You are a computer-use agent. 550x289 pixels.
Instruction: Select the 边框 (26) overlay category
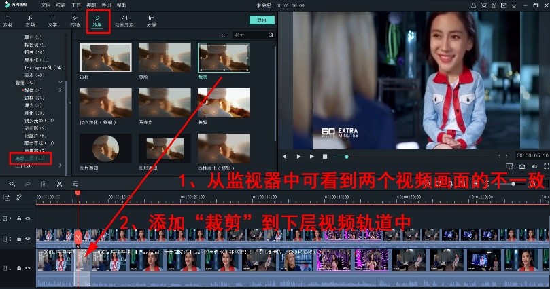coord(34,98)
